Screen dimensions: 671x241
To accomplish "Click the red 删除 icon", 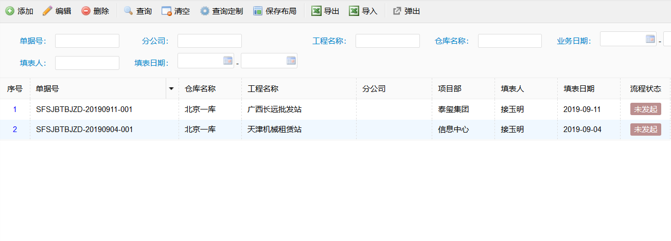I will pyautogui.click(x=86, y=11).
